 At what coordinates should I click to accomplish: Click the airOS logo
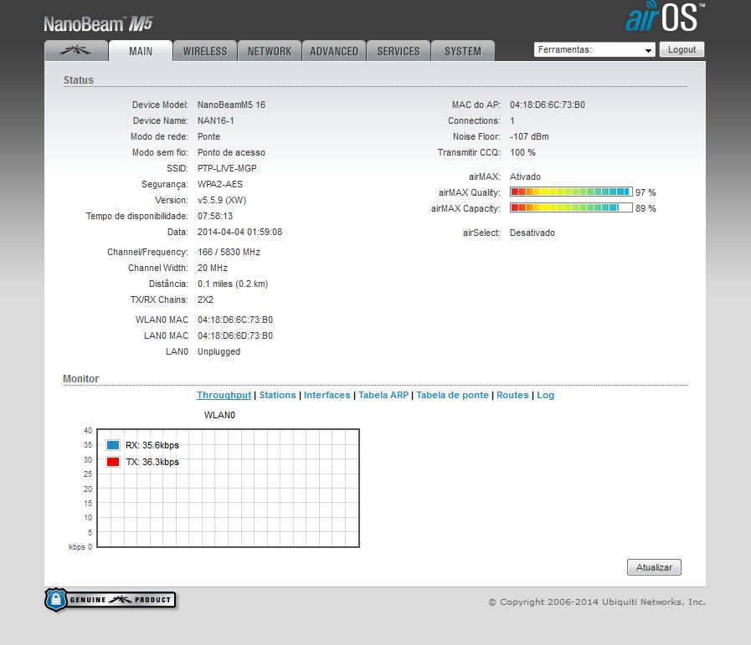665,18
